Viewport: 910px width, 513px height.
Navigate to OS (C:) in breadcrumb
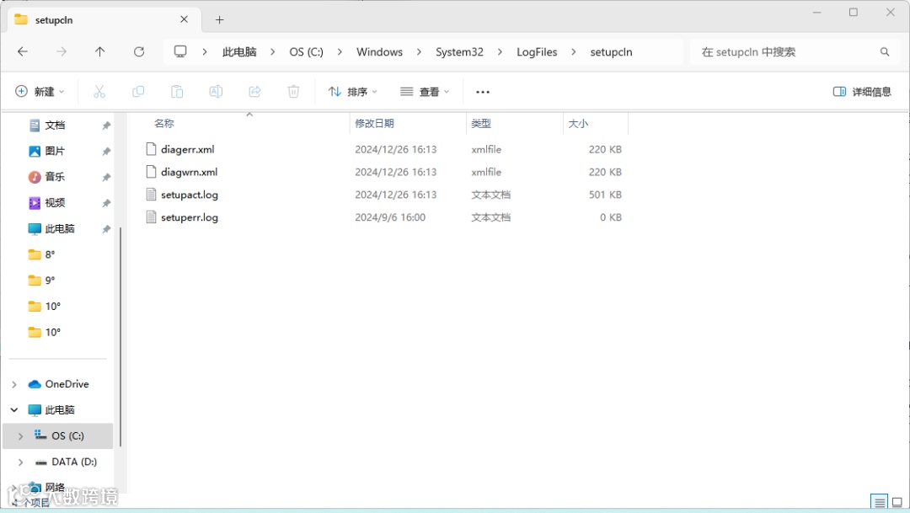(307, 51)
